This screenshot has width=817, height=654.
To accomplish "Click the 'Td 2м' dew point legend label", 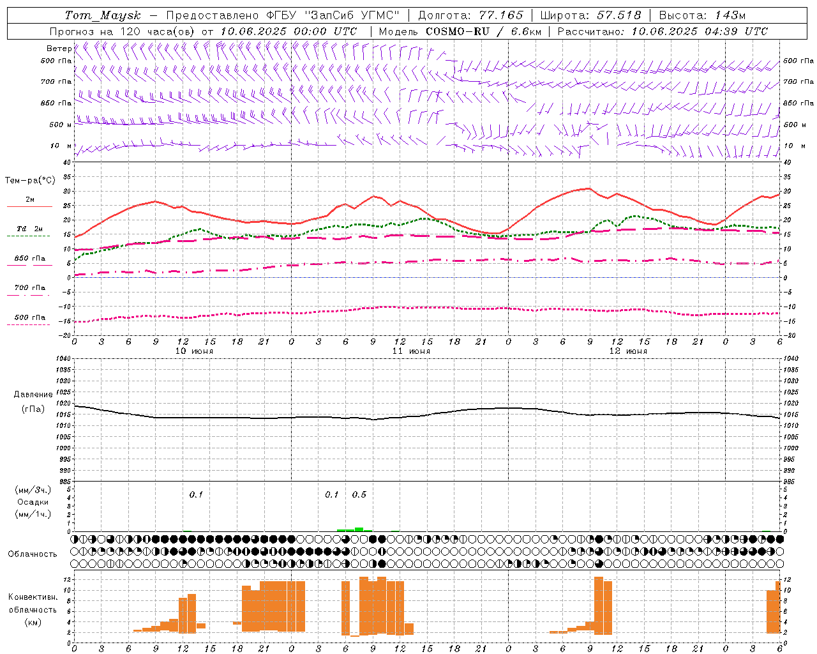I will click(x=30, y=229).
